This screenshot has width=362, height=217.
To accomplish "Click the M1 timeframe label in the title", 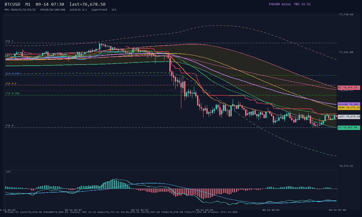I will (x=28, y=4).
